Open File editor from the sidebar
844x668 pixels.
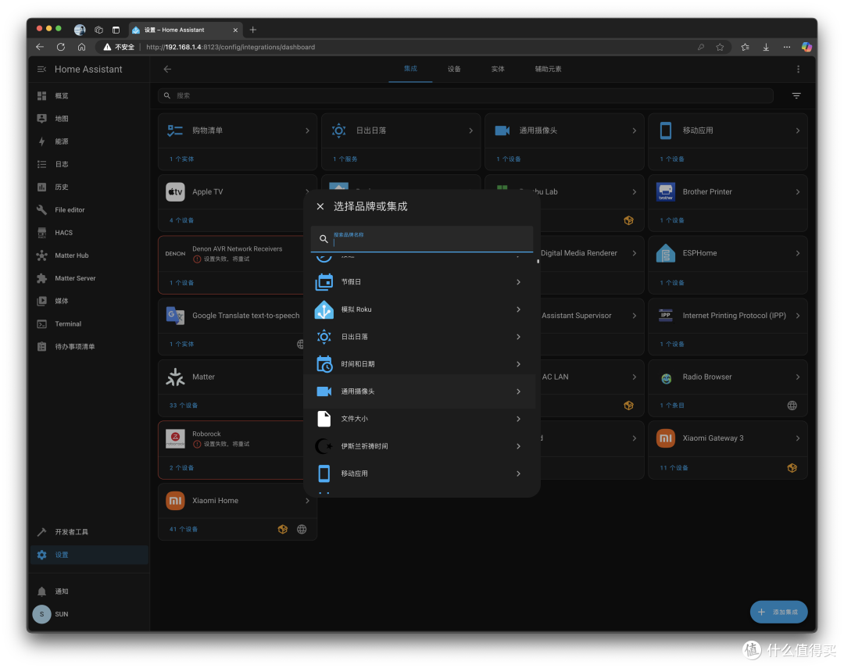89,210
